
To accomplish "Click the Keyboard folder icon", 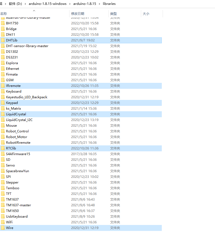I will pyautogui.click(x=3, y=92).
